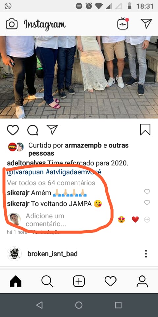Screen dimensions: 158x317
Task: Share the post using paper plane below photo
Action: click(x=52, y=129)
